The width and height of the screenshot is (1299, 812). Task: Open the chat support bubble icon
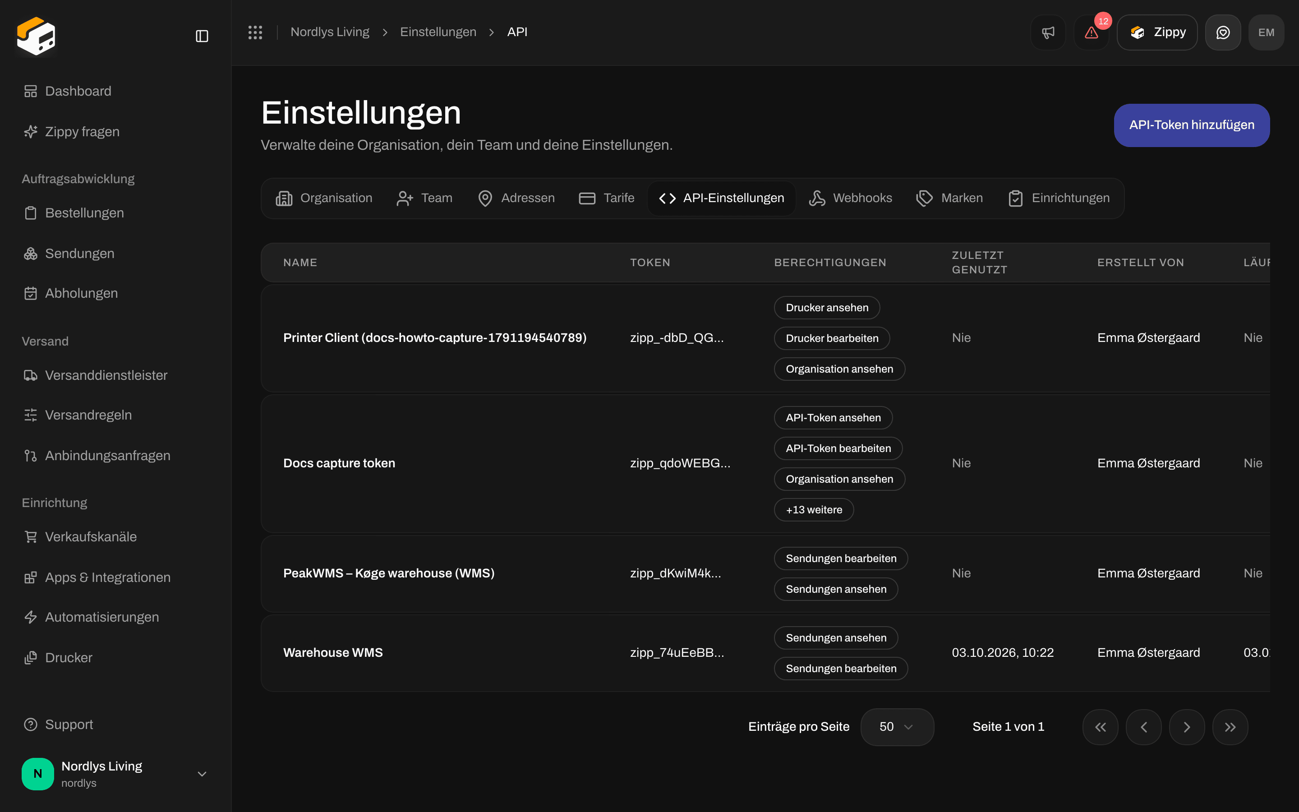(1223, 33)
